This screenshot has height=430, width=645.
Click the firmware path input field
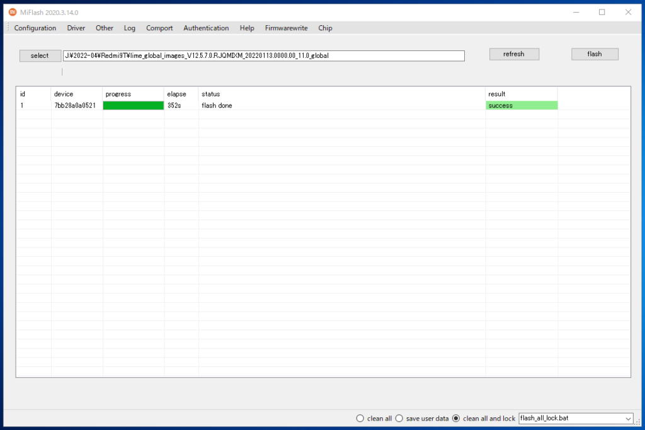[x=263, y=55]
